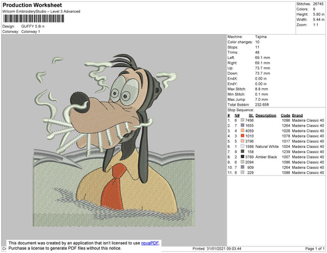The height and width of the screenshot is (253, 327).
Task: Click the Color changes value 10
Action: click(257, 42)
